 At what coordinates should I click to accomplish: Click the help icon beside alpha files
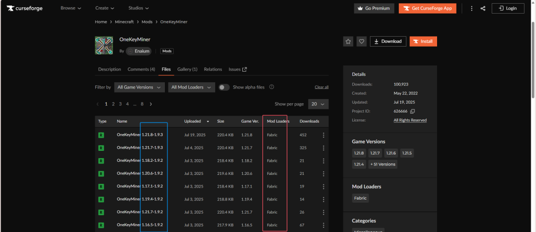(x=272, y=87)
